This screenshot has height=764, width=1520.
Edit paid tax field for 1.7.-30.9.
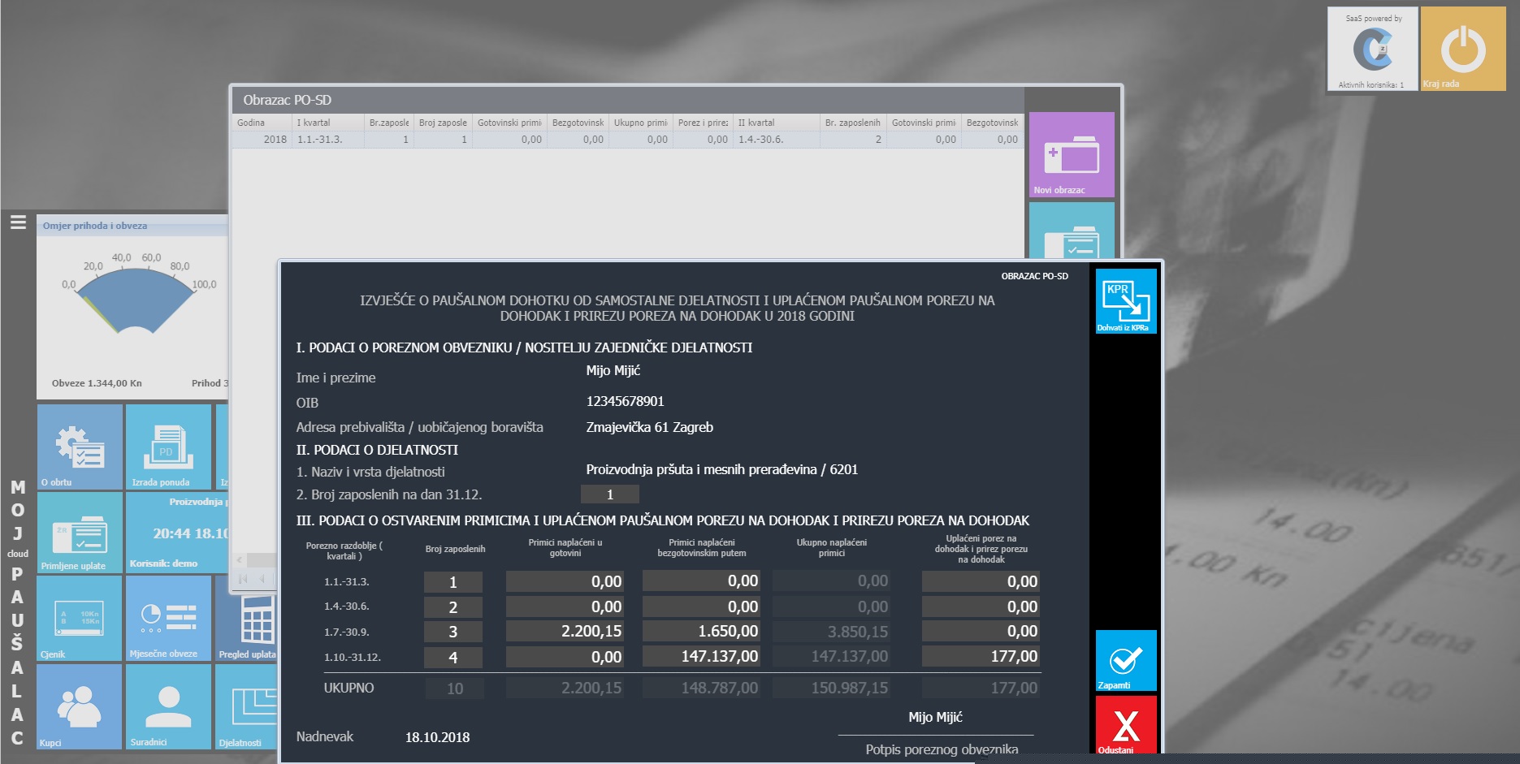(981, 631)
